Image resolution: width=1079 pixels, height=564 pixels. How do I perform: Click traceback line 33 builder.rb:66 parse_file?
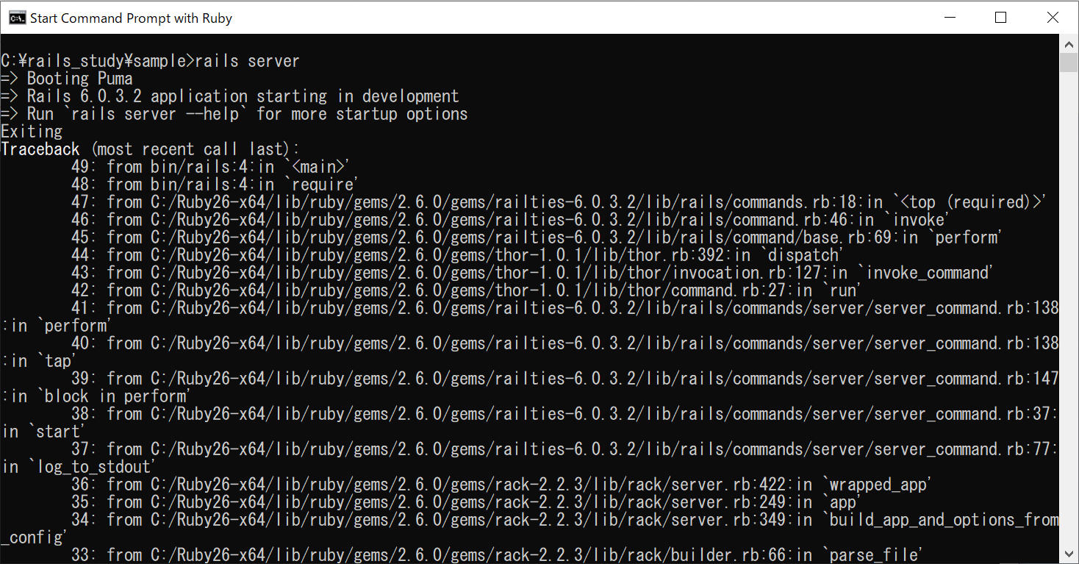click(x=497, y=555)
